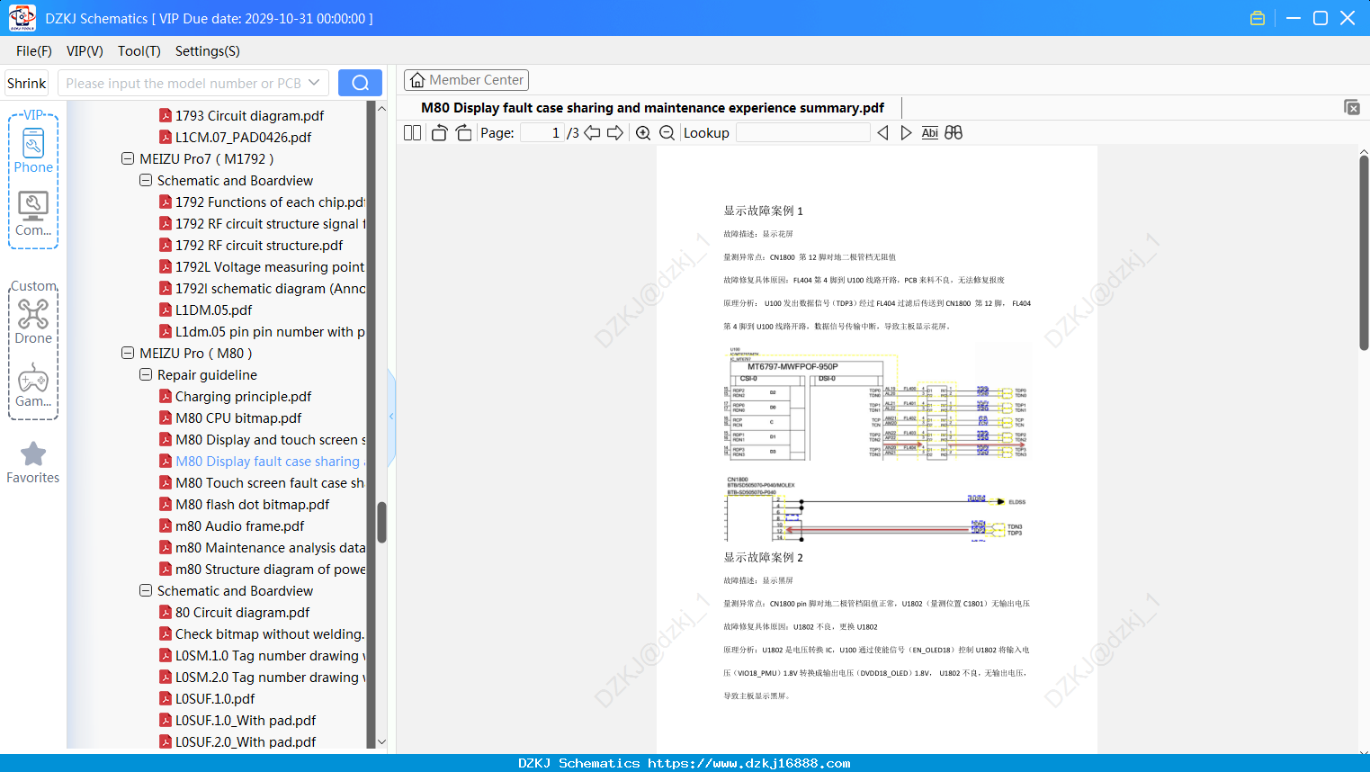Collapse Schematic and Boardview under MEIZU Pro7

(146, 181)
